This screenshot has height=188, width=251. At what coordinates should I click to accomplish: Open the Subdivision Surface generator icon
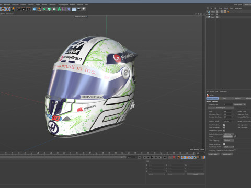pos(44,9)
